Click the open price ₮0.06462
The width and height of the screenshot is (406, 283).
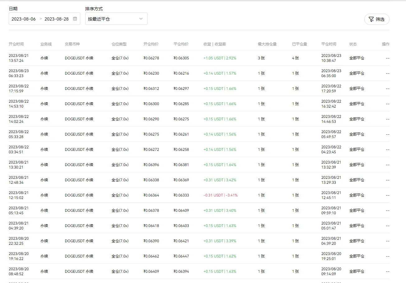pyautogui.click(x=151, y=256)
